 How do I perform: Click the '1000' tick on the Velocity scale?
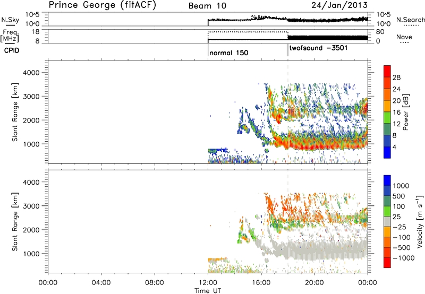[401, 186]
